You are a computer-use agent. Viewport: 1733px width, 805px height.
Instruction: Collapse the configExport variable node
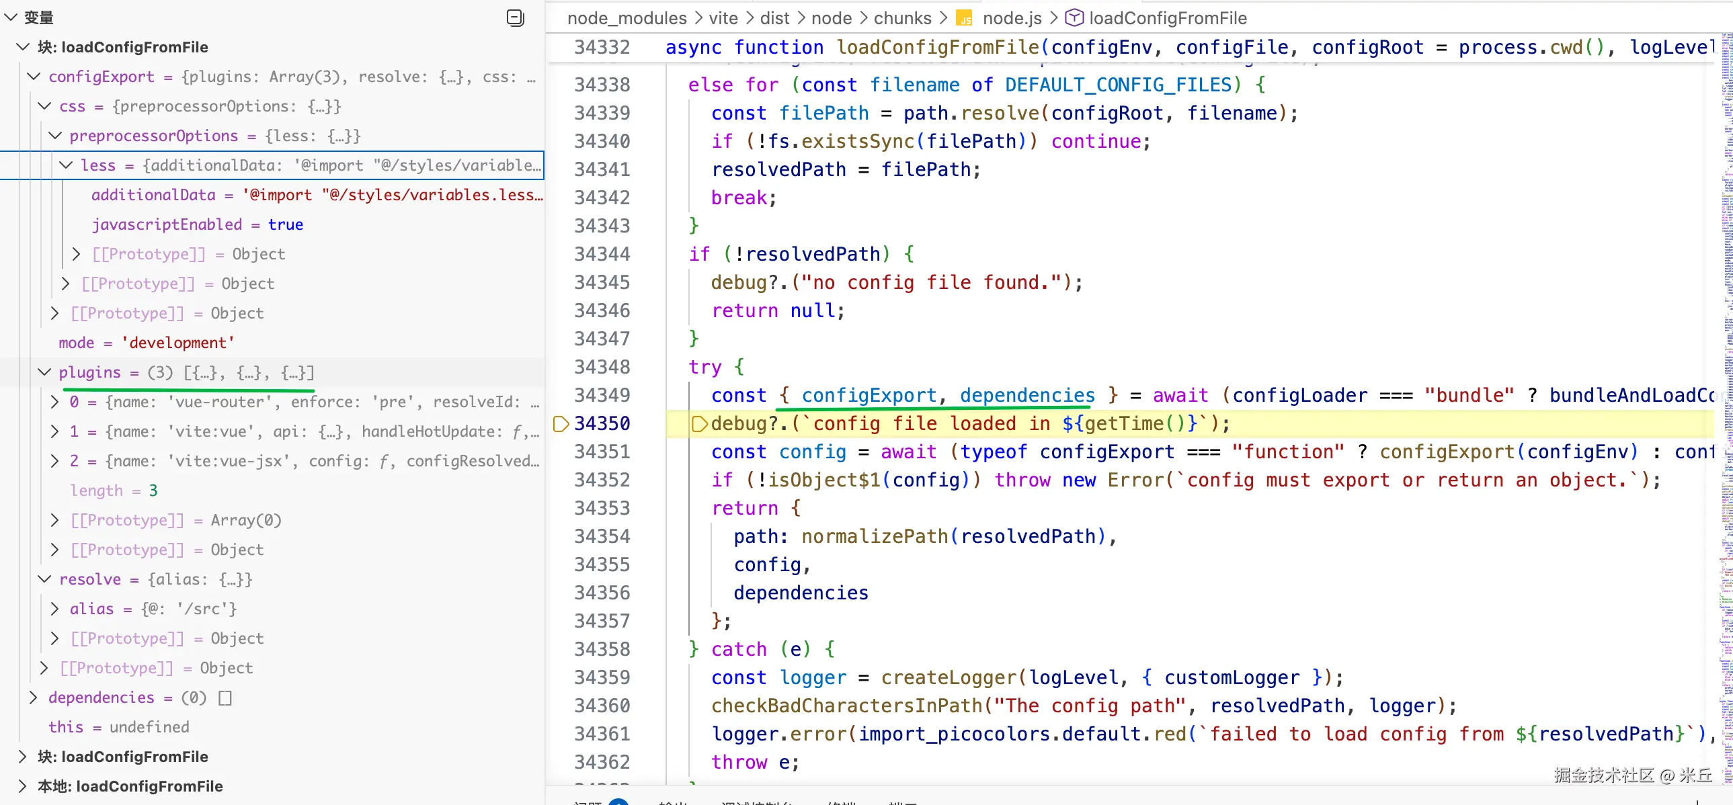33,77
